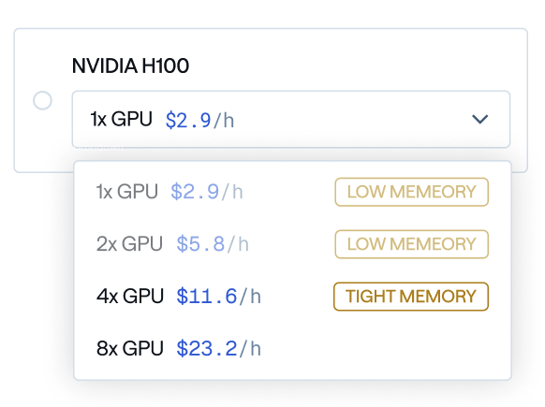Select the NVIDIA H100 radio button

[42, 100]
